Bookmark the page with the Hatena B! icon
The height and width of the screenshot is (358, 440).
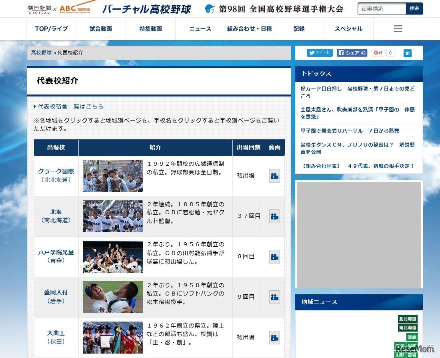click(407, 52)
